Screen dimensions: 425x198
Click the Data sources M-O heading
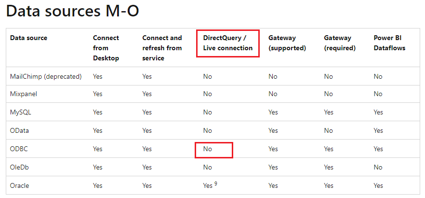(x=72, y=12)
